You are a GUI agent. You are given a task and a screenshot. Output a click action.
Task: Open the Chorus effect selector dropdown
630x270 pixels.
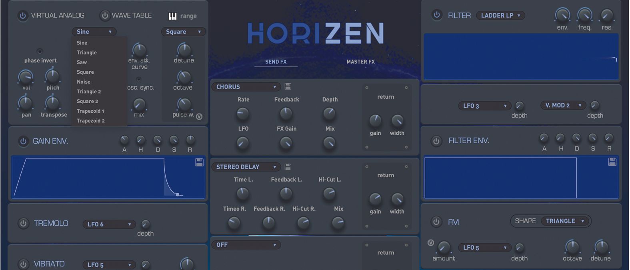[x=246, y=87]
